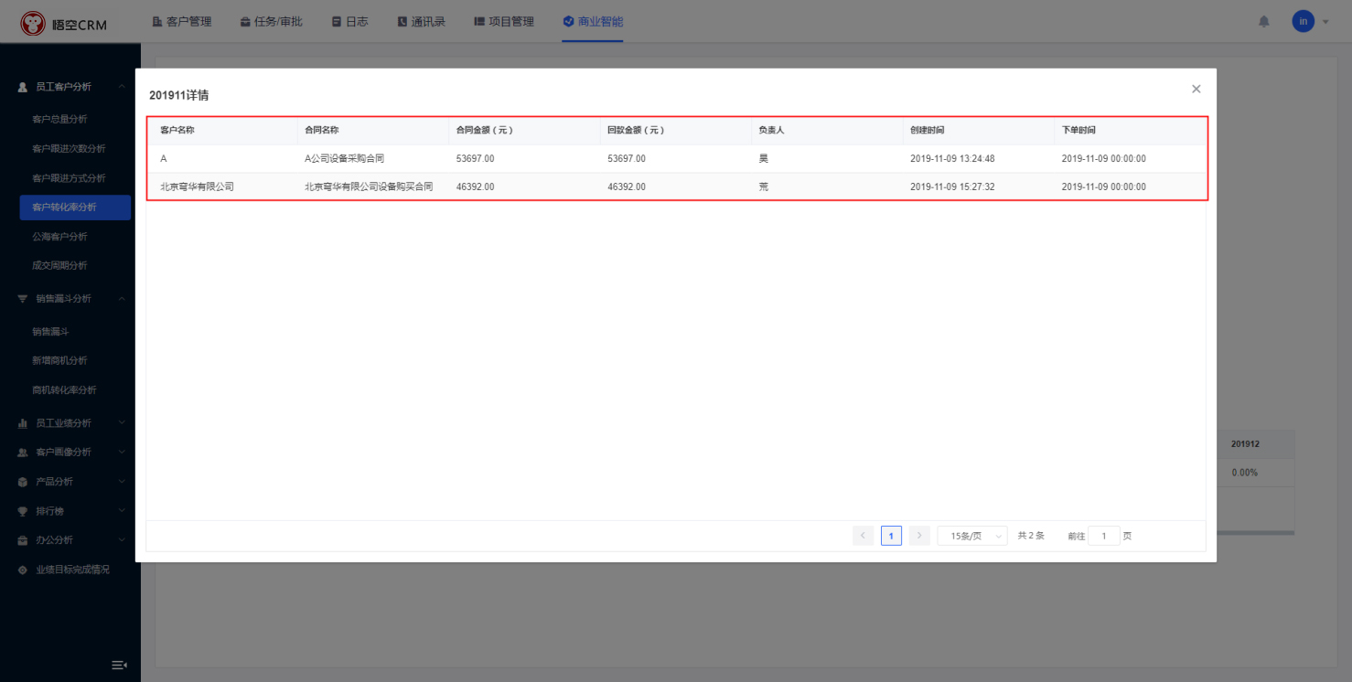Image resolution: width=1352 pixels, height=682 pixels.
Task: Open 成交周期分析 in the sidebar
Action: (x=59, y=266)
